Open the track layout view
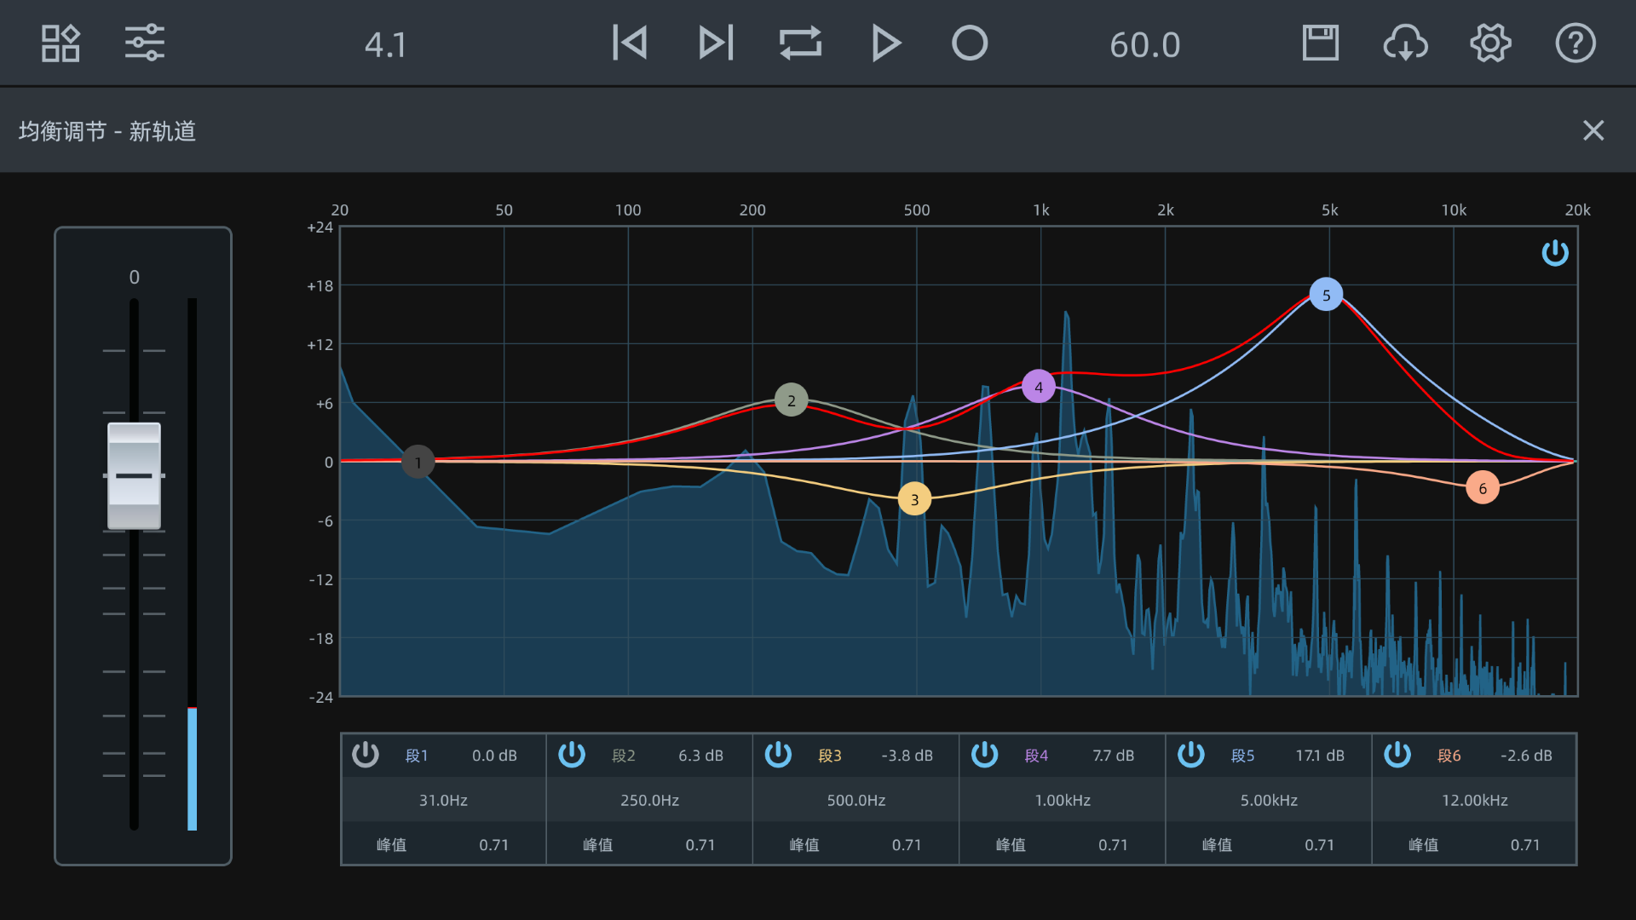 [x=60, y=43]
